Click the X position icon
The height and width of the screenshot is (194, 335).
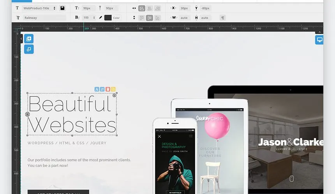(173, 8)
